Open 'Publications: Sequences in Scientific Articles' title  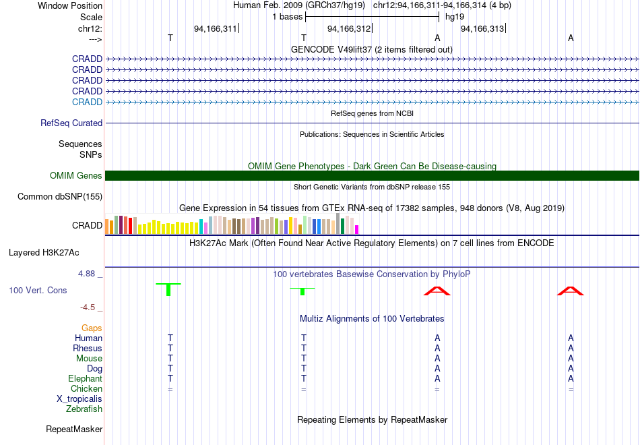(372, 134)
